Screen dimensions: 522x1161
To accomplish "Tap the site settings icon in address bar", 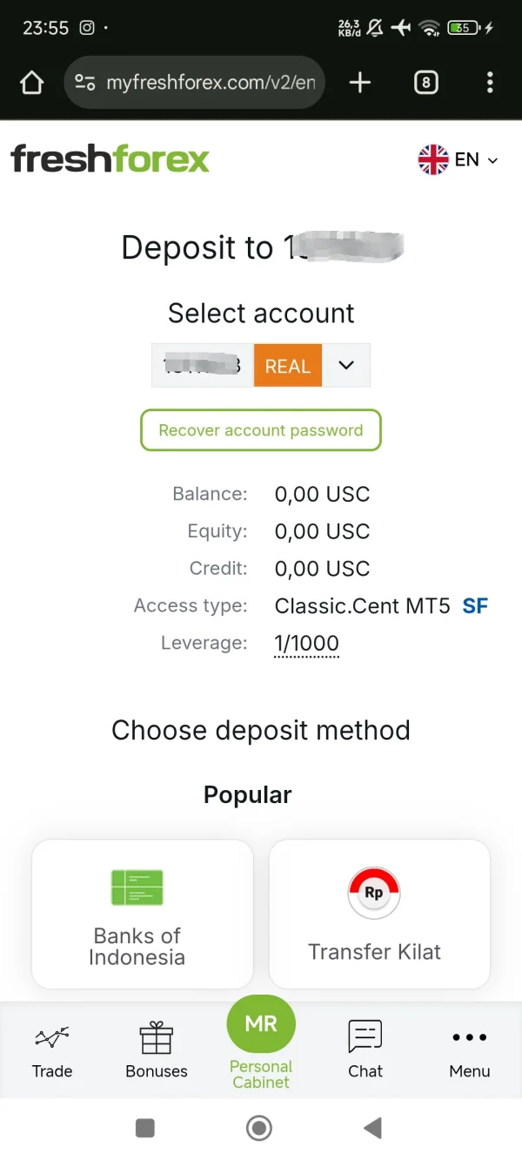I will tap(85, 83).
